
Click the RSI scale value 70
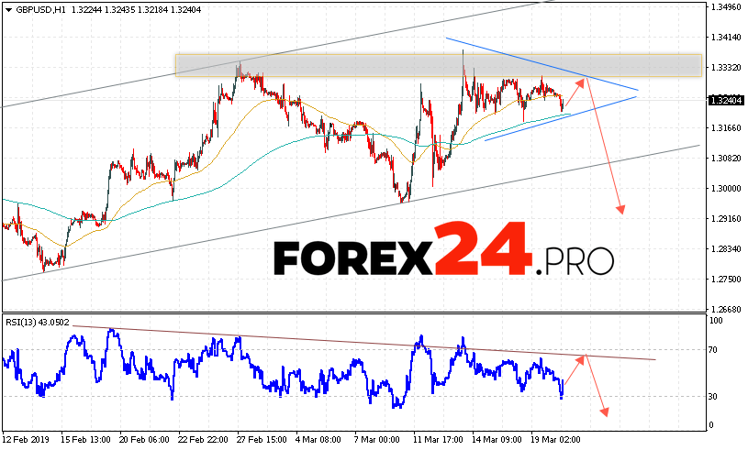(x=713, y=350)
